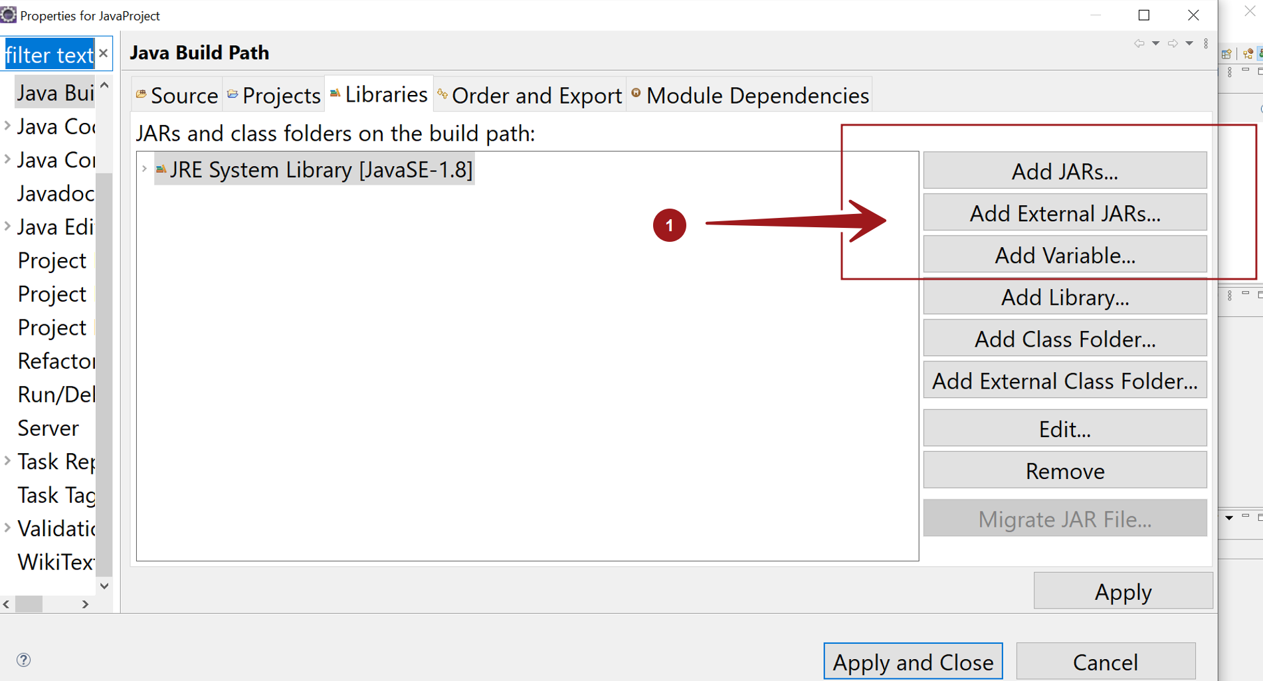
Task: Select the JRE System Library entry
Action: (x=320, y=170)
